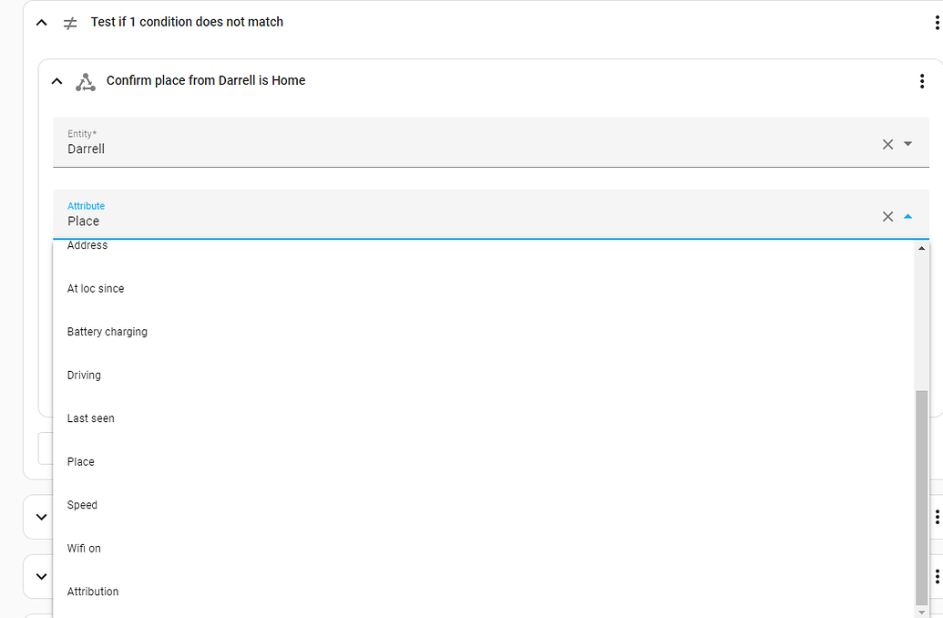Clear the Place attribute value
Viewport: 943px width, 618px height.
click(887, 217)
